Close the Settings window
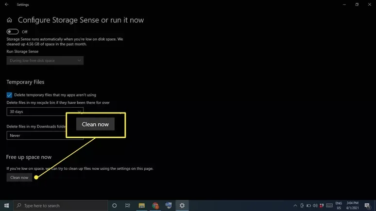The image size is (376, 211). pos(370,4)
